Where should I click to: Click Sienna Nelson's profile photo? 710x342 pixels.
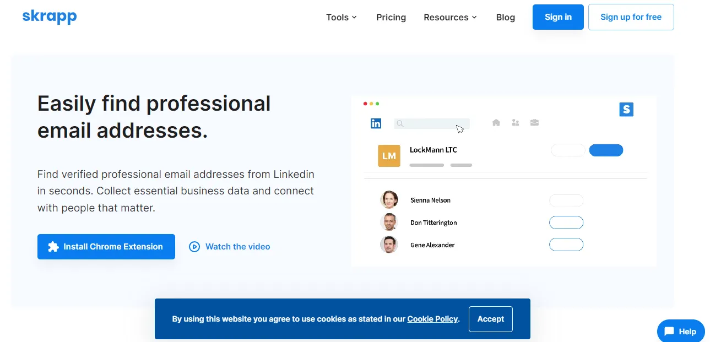tap(389, 200)
